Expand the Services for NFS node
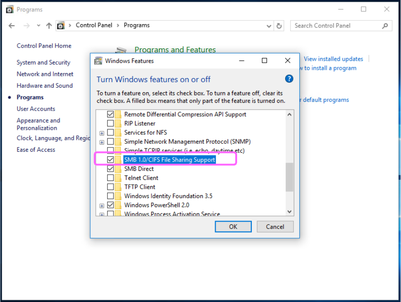This screenshot has width=401, height=302. [102, 133]
